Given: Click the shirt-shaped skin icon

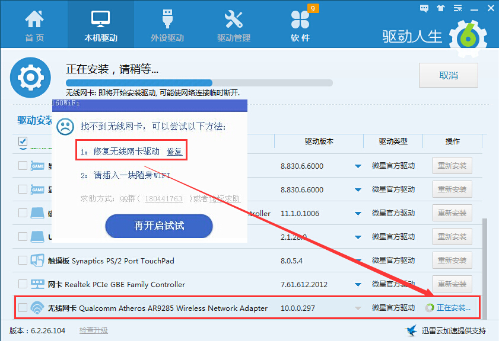Looking at the screenshot, I should (440, 8).
